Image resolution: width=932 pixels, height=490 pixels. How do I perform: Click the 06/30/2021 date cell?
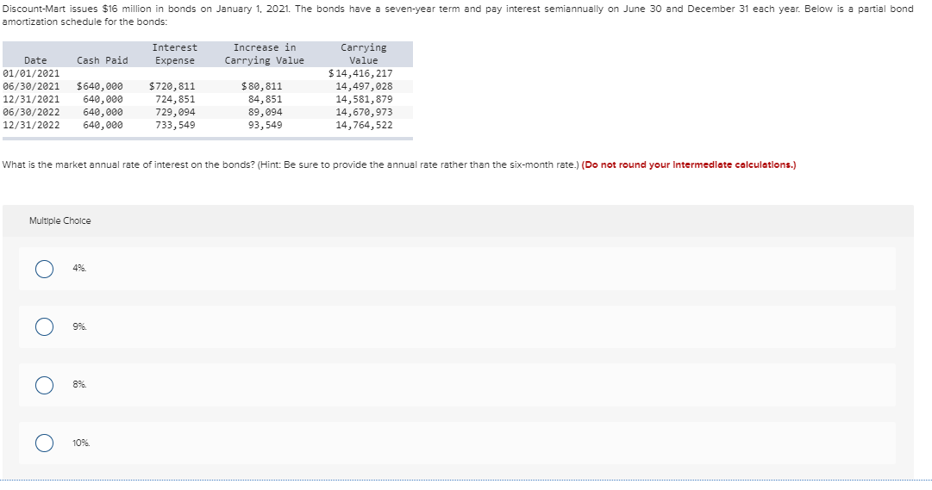tap(31, 87)
